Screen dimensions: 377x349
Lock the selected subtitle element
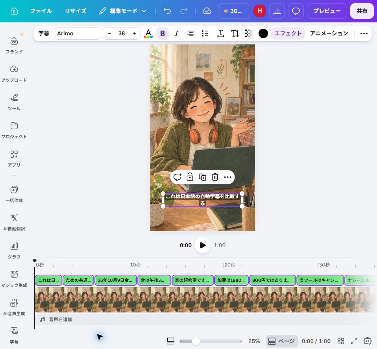pos(190,177)
